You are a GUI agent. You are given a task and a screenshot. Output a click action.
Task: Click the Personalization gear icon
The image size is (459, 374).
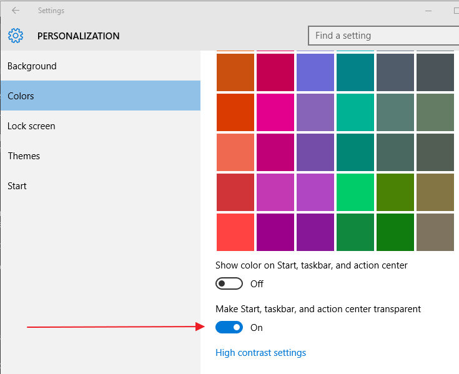pyautogui.click(x=16, y=36)
